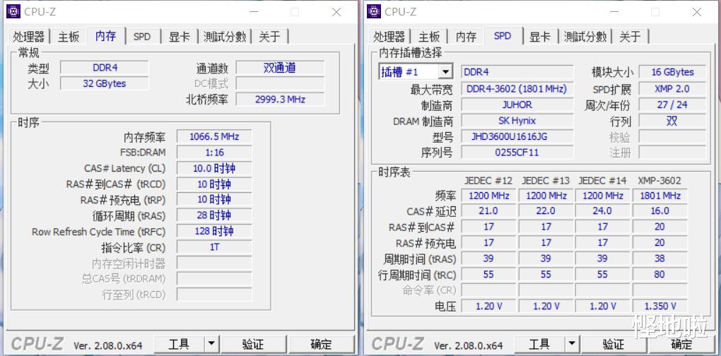Open 测試分數 tab in left CPU-Z window

coord(225,37)
